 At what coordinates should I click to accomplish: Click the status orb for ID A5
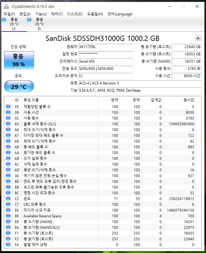click(8, 124)
